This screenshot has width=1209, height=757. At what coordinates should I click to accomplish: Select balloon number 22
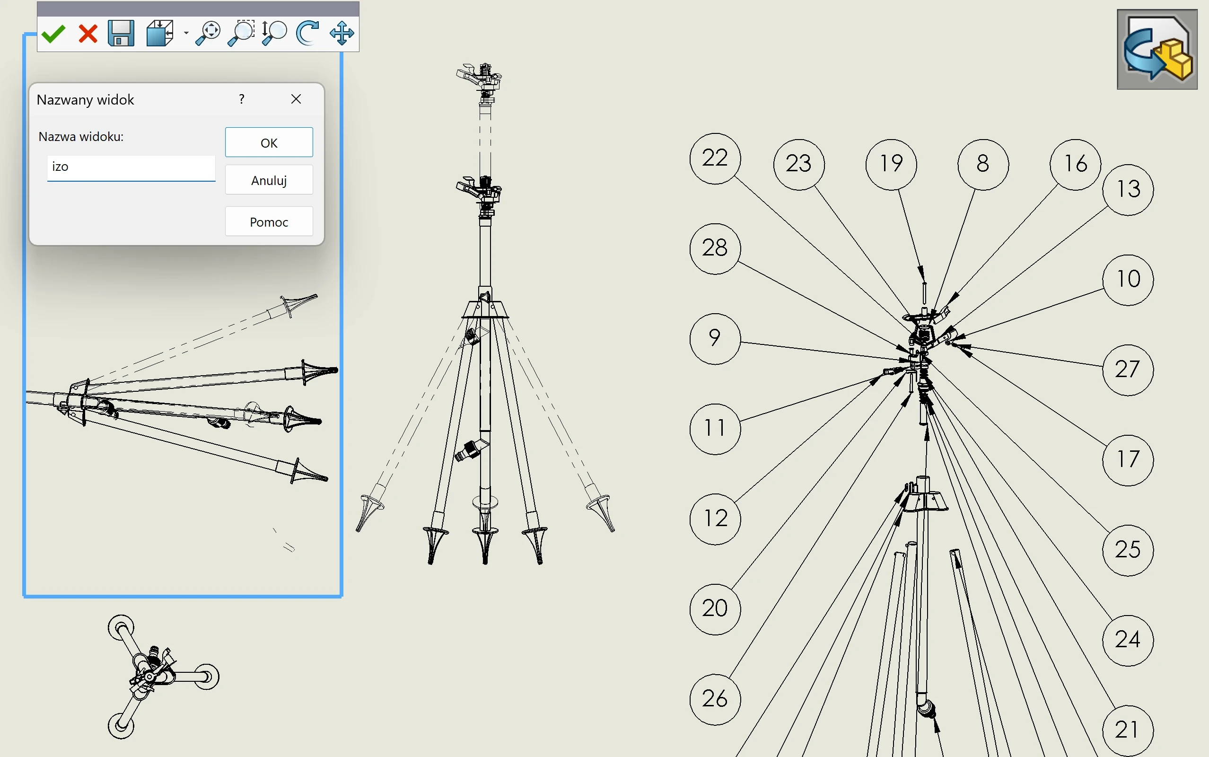click(715, 158)
